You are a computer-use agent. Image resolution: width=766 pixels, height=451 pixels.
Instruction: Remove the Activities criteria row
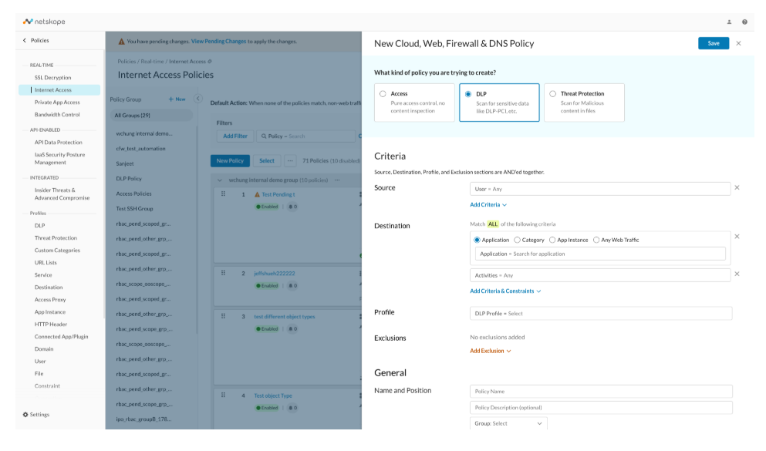pos(737,274)
